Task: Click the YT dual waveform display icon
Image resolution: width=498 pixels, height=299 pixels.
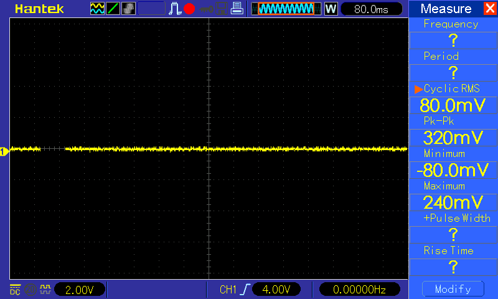Action: 97,9
